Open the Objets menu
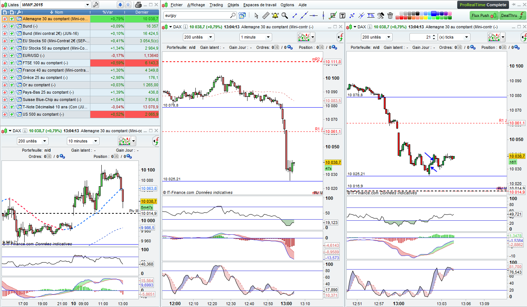The image size is (527, 307). tap(233, 5)
